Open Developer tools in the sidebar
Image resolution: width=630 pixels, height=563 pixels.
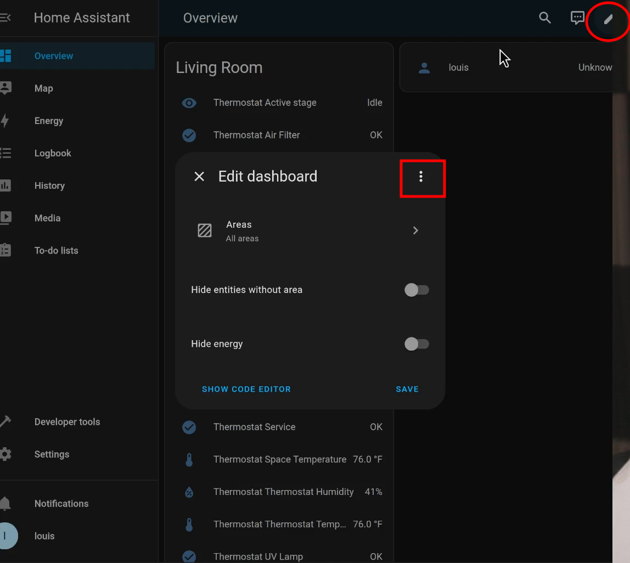(77, 421)
